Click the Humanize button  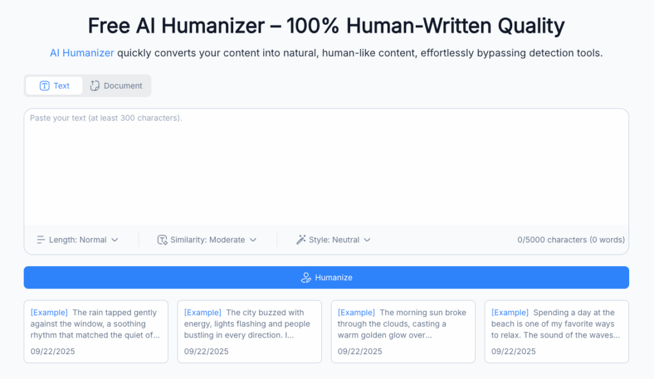[326, 278]
